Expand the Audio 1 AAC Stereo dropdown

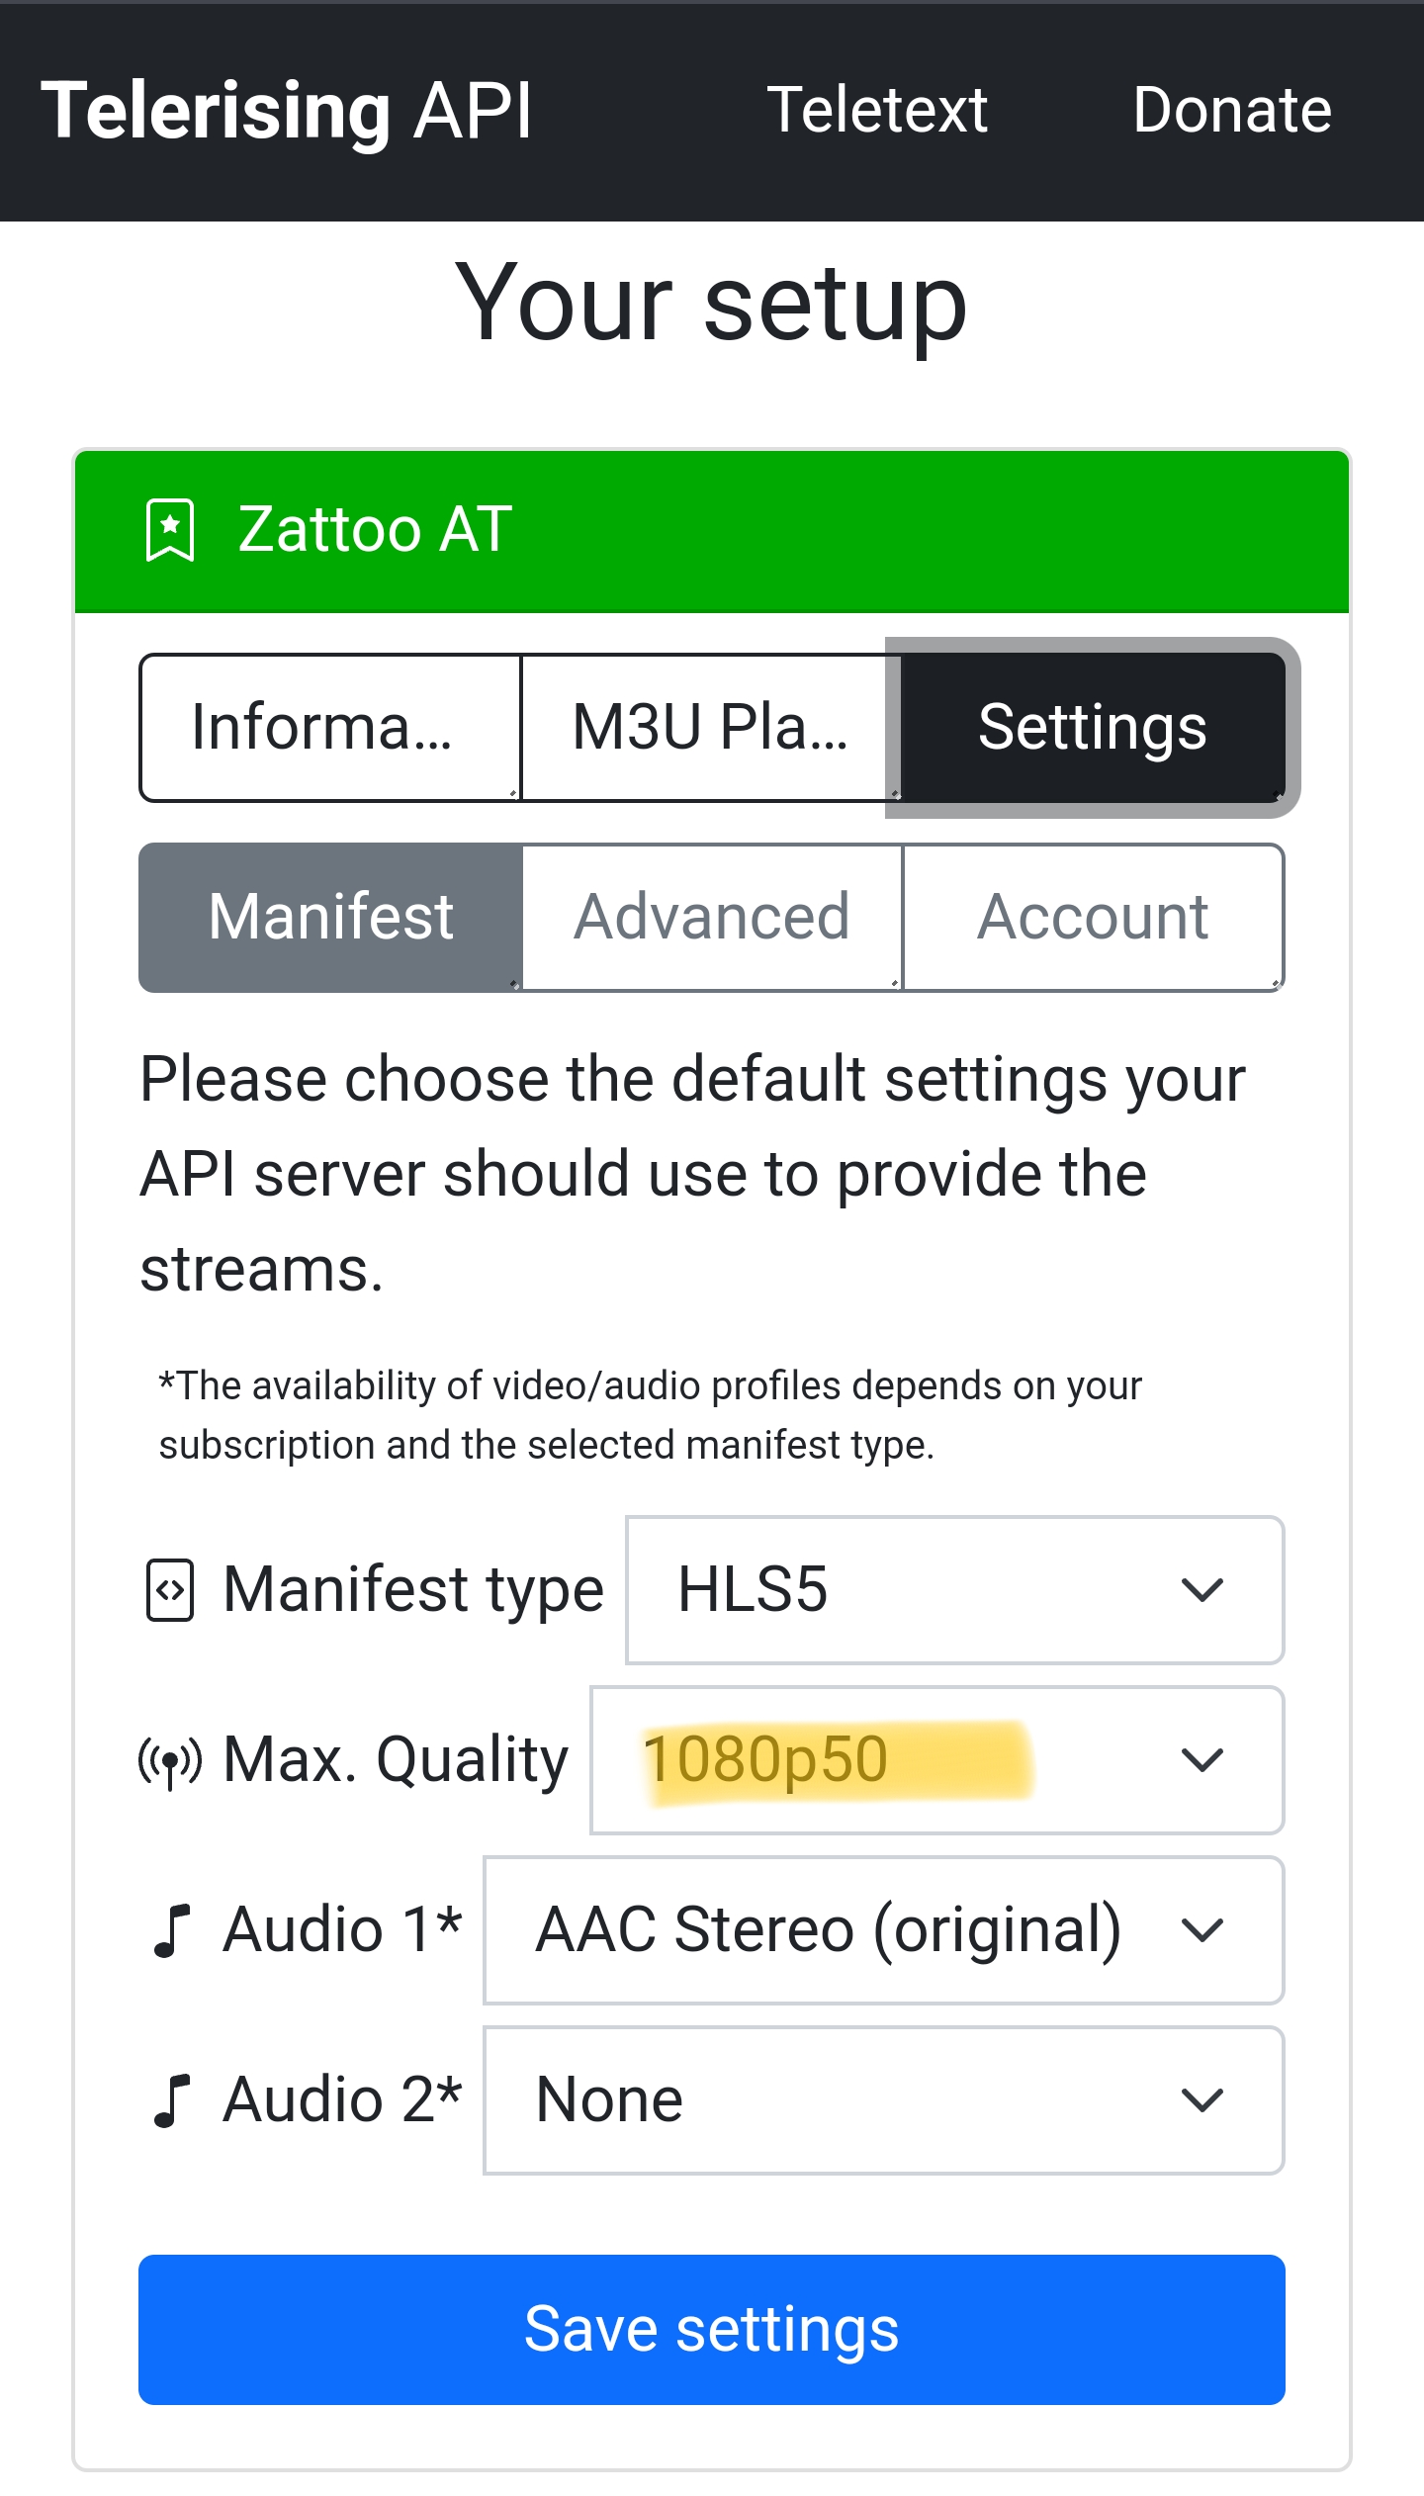tap(884, 1930)
